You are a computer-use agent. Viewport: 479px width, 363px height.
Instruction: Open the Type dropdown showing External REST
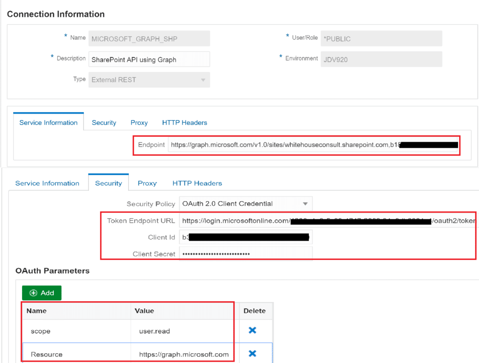(x=149, y=80)
